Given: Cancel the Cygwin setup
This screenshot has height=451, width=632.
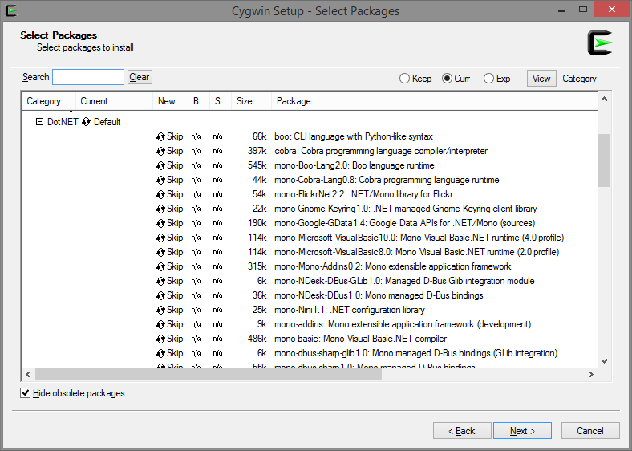Looking at the screenshot, I should pyautogui.click(x=590, y=431).
